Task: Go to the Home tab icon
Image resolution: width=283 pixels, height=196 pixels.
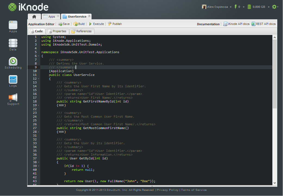Action: coord(34,17)
